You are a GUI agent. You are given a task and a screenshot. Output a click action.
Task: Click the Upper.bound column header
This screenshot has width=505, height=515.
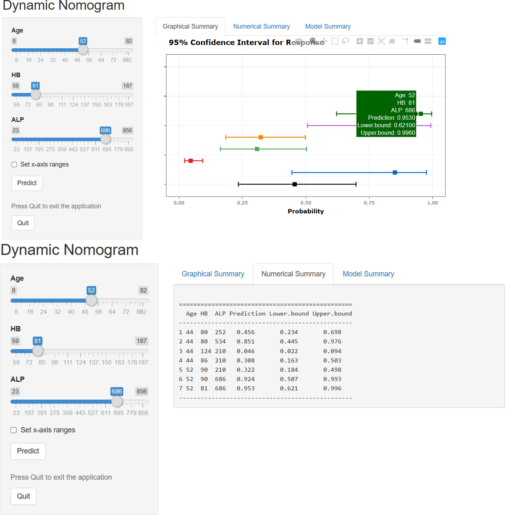point(332,314)
